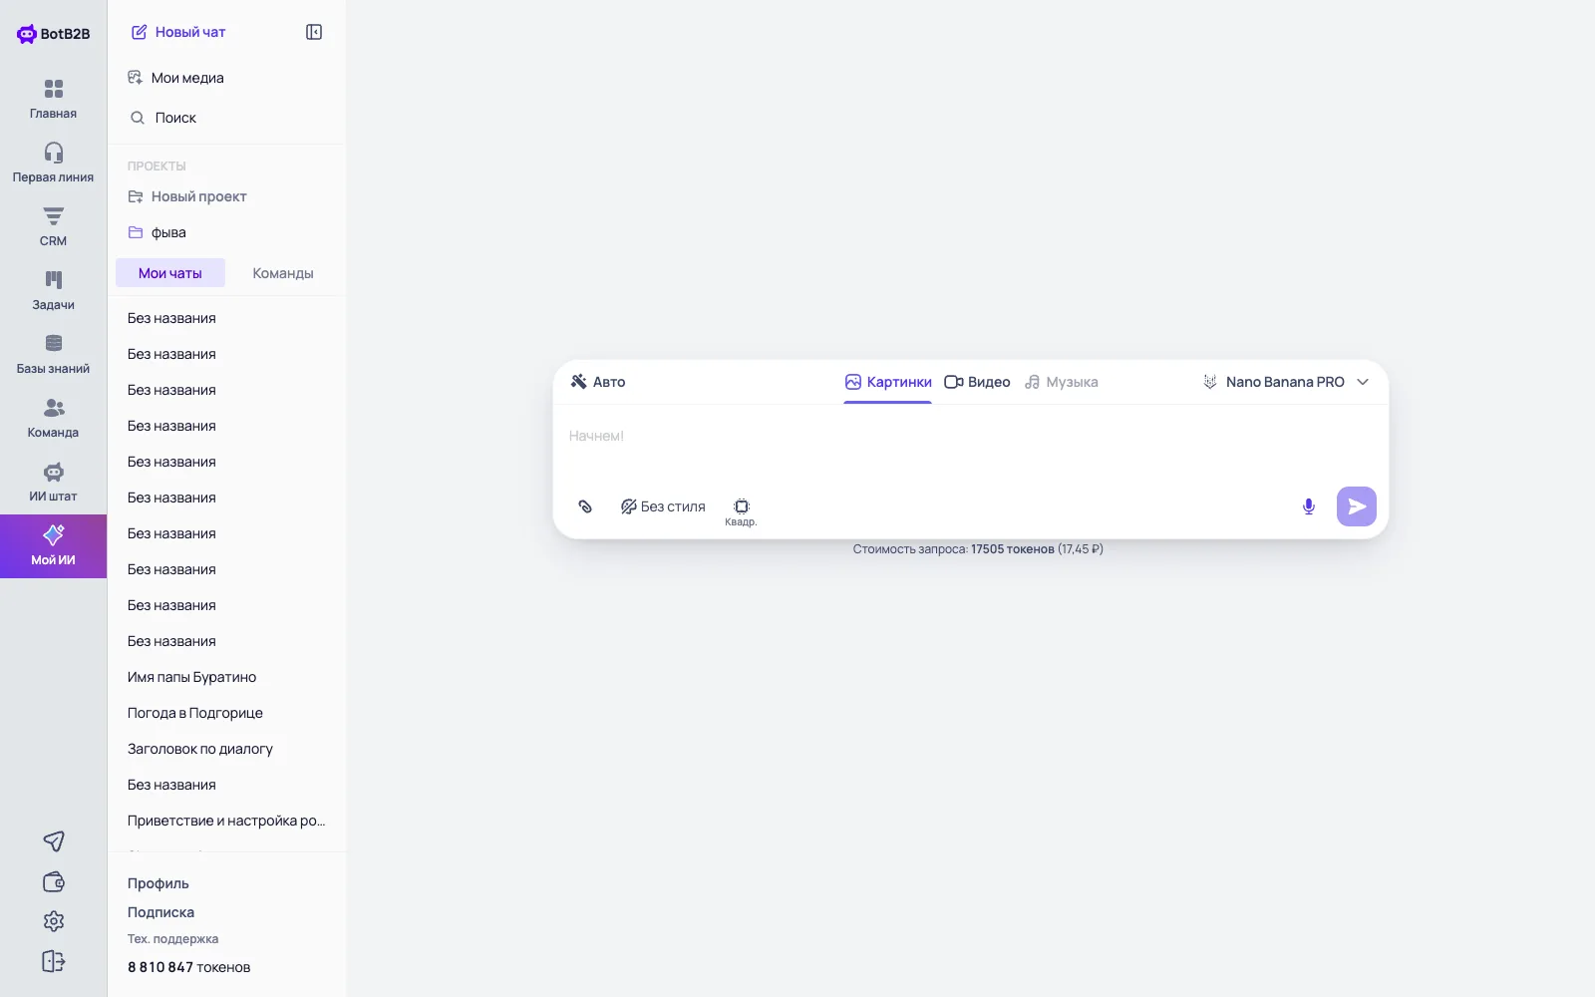Click the logout door icon

(x=54, y=961)
